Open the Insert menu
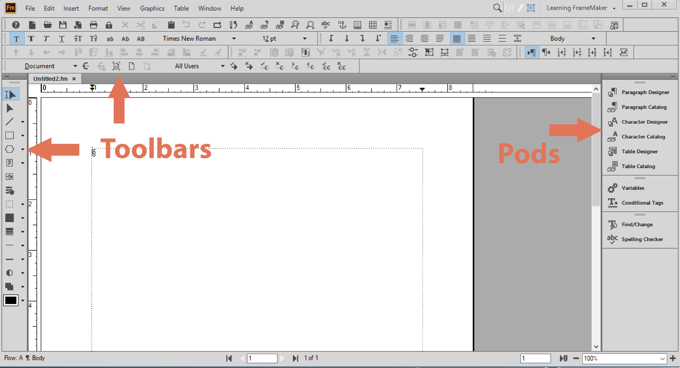This screenshot has width=680, height=368. click(x=71, y=8)
